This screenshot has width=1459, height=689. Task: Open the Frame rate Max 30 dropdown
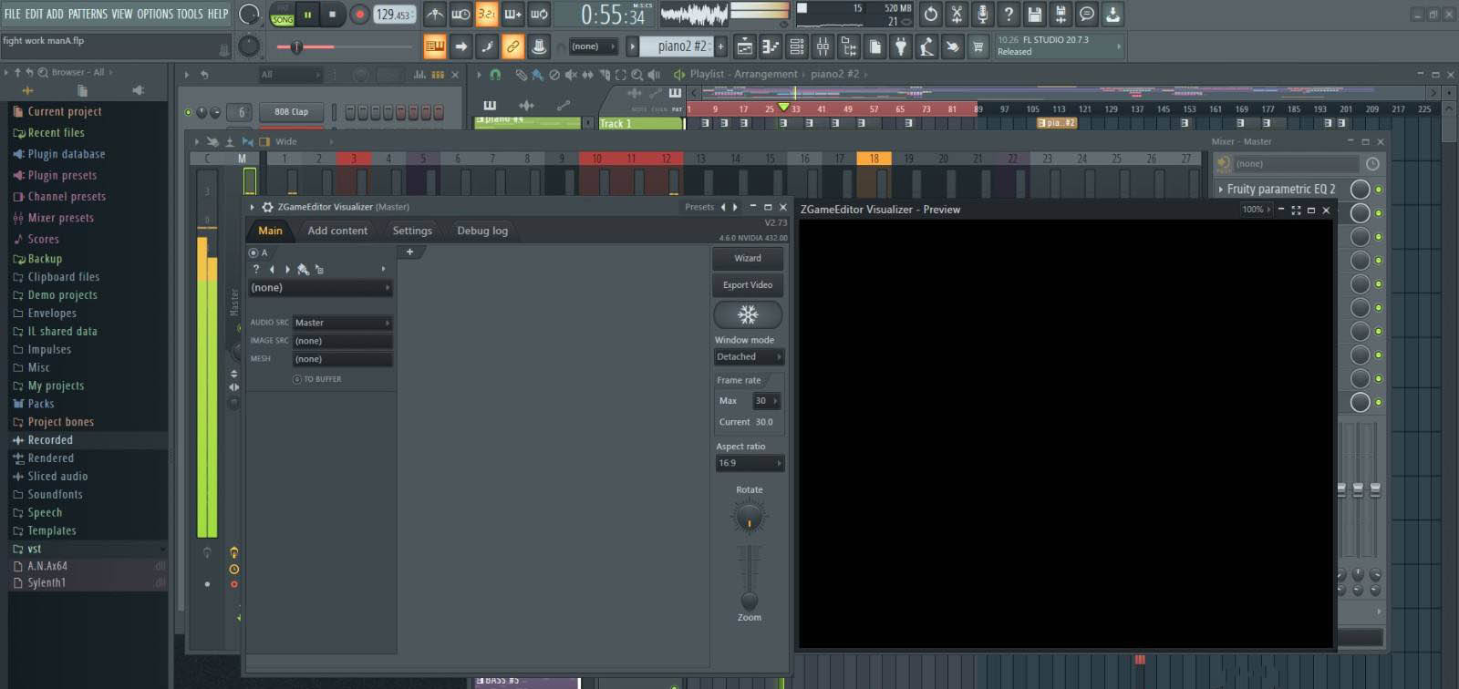766,401
